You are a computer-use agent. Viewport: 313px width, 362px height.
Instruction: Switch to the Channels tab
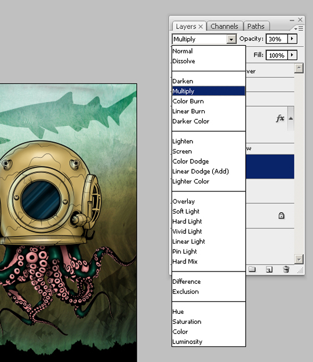(224, 26)
